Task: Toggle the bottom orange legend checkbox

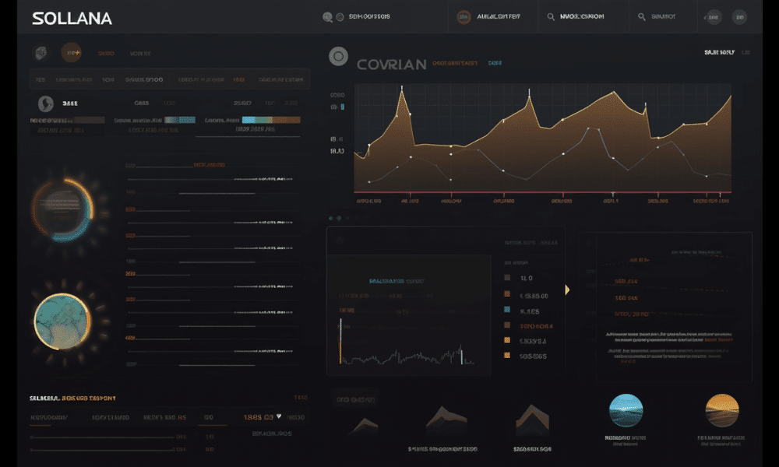Action: (x=507, y=355)
